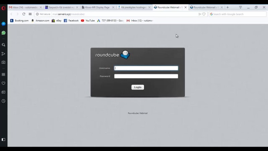Open My Flow arrow icon in sidebar

coord(3,54)
